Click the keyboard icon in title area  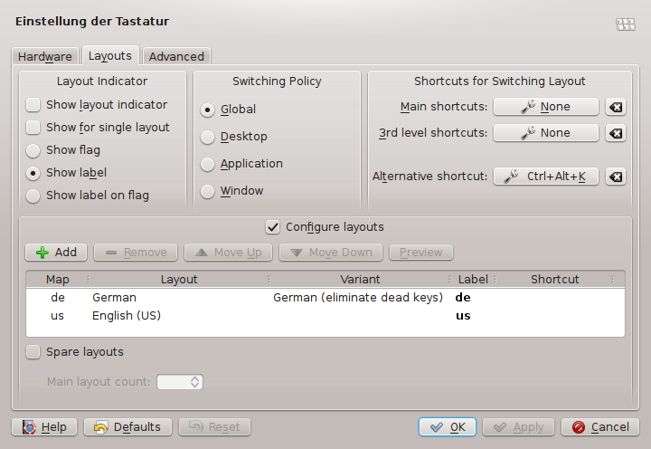pos(625,24)
